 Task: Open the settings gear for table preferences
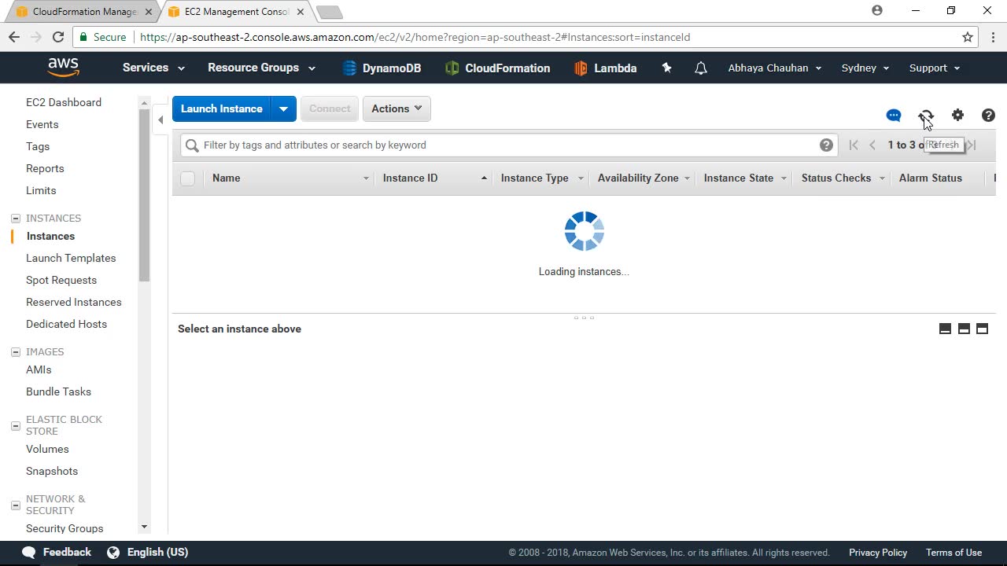957,116
